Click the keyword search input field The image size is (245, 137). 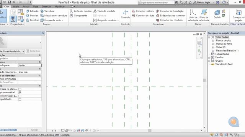pyautogui.click(x=157, y=3)
